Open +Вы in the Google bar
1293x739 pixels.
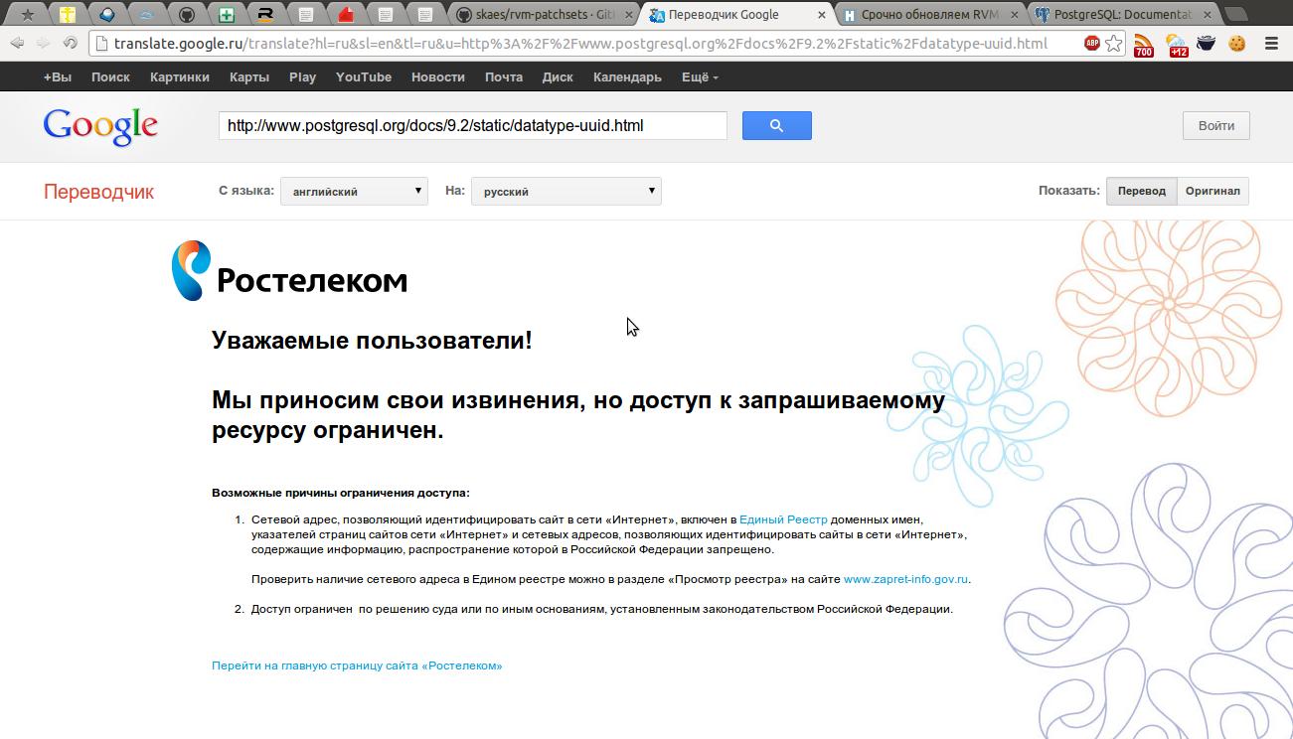57,76
